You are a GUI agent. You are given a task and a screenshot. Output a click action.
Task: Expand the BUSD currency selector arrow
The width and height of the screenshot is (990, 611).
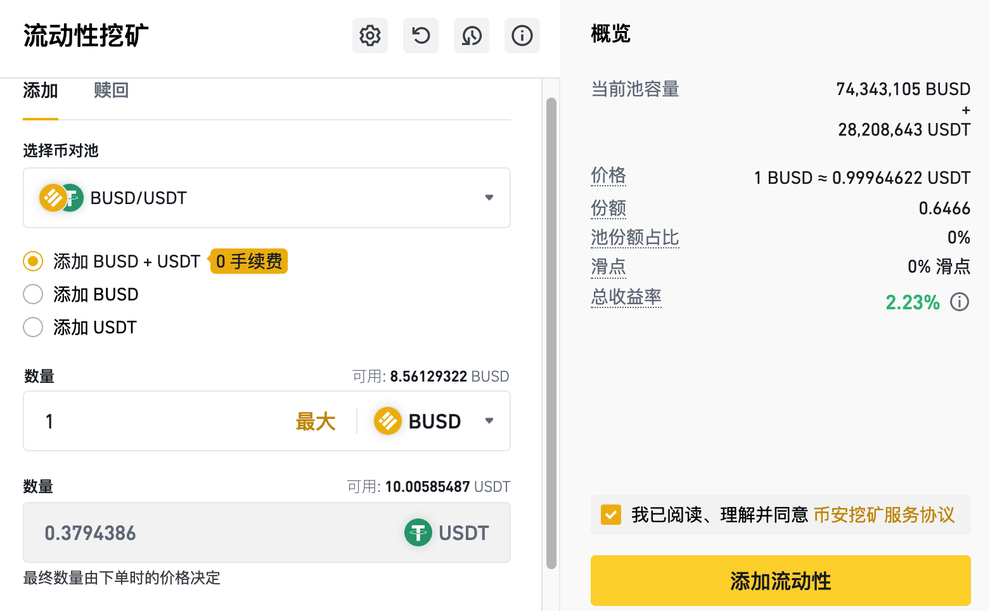[489, 421]
